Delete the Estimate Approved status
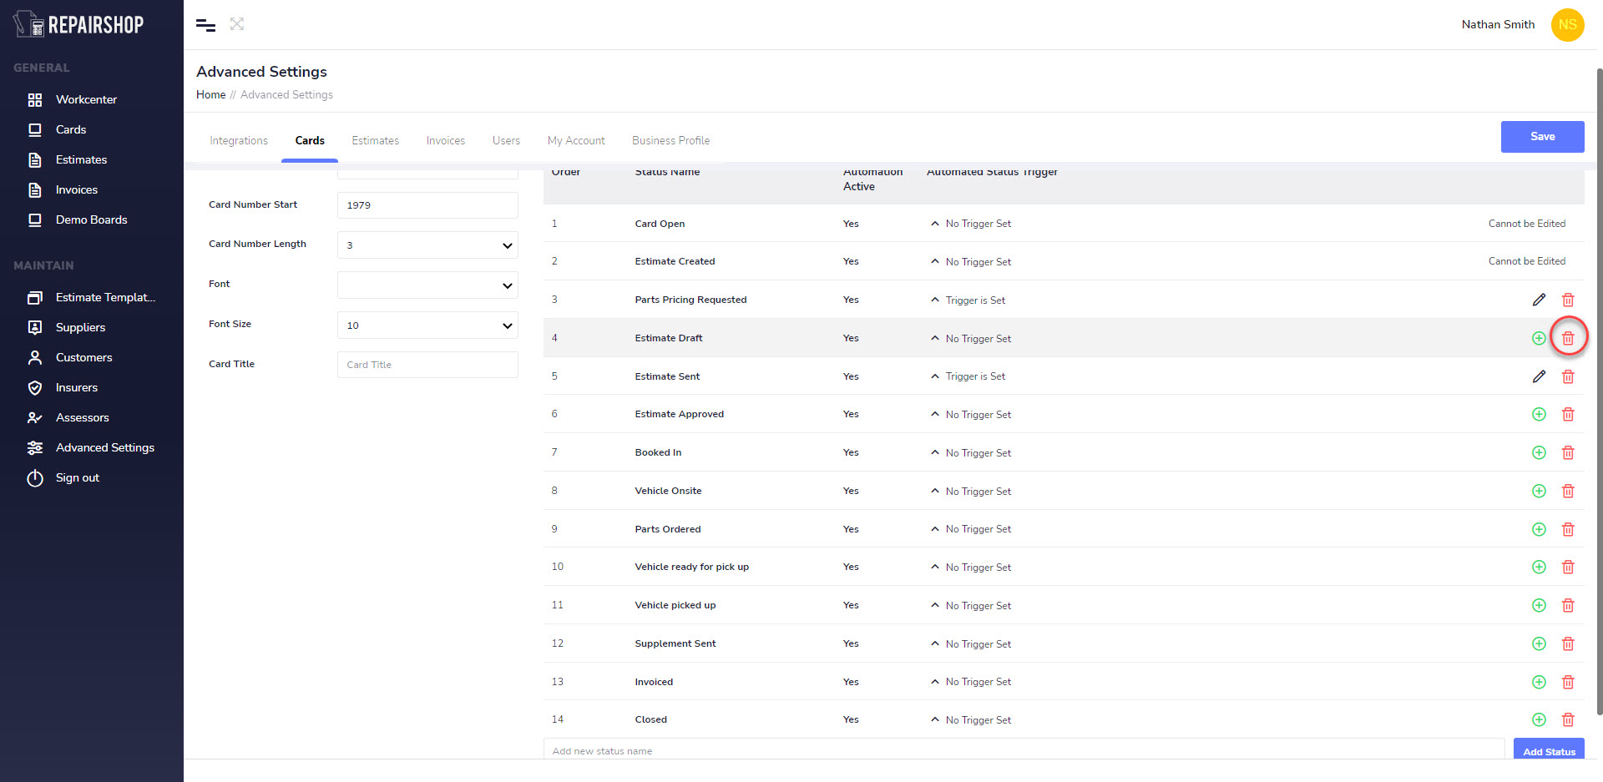The image size is (1603, 782). click(1568, 414)
